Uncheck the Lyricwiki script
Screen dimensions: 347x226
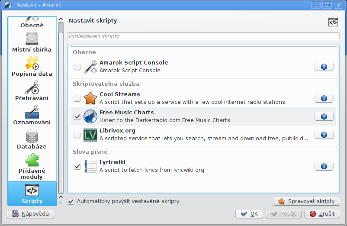click(77, 166)
